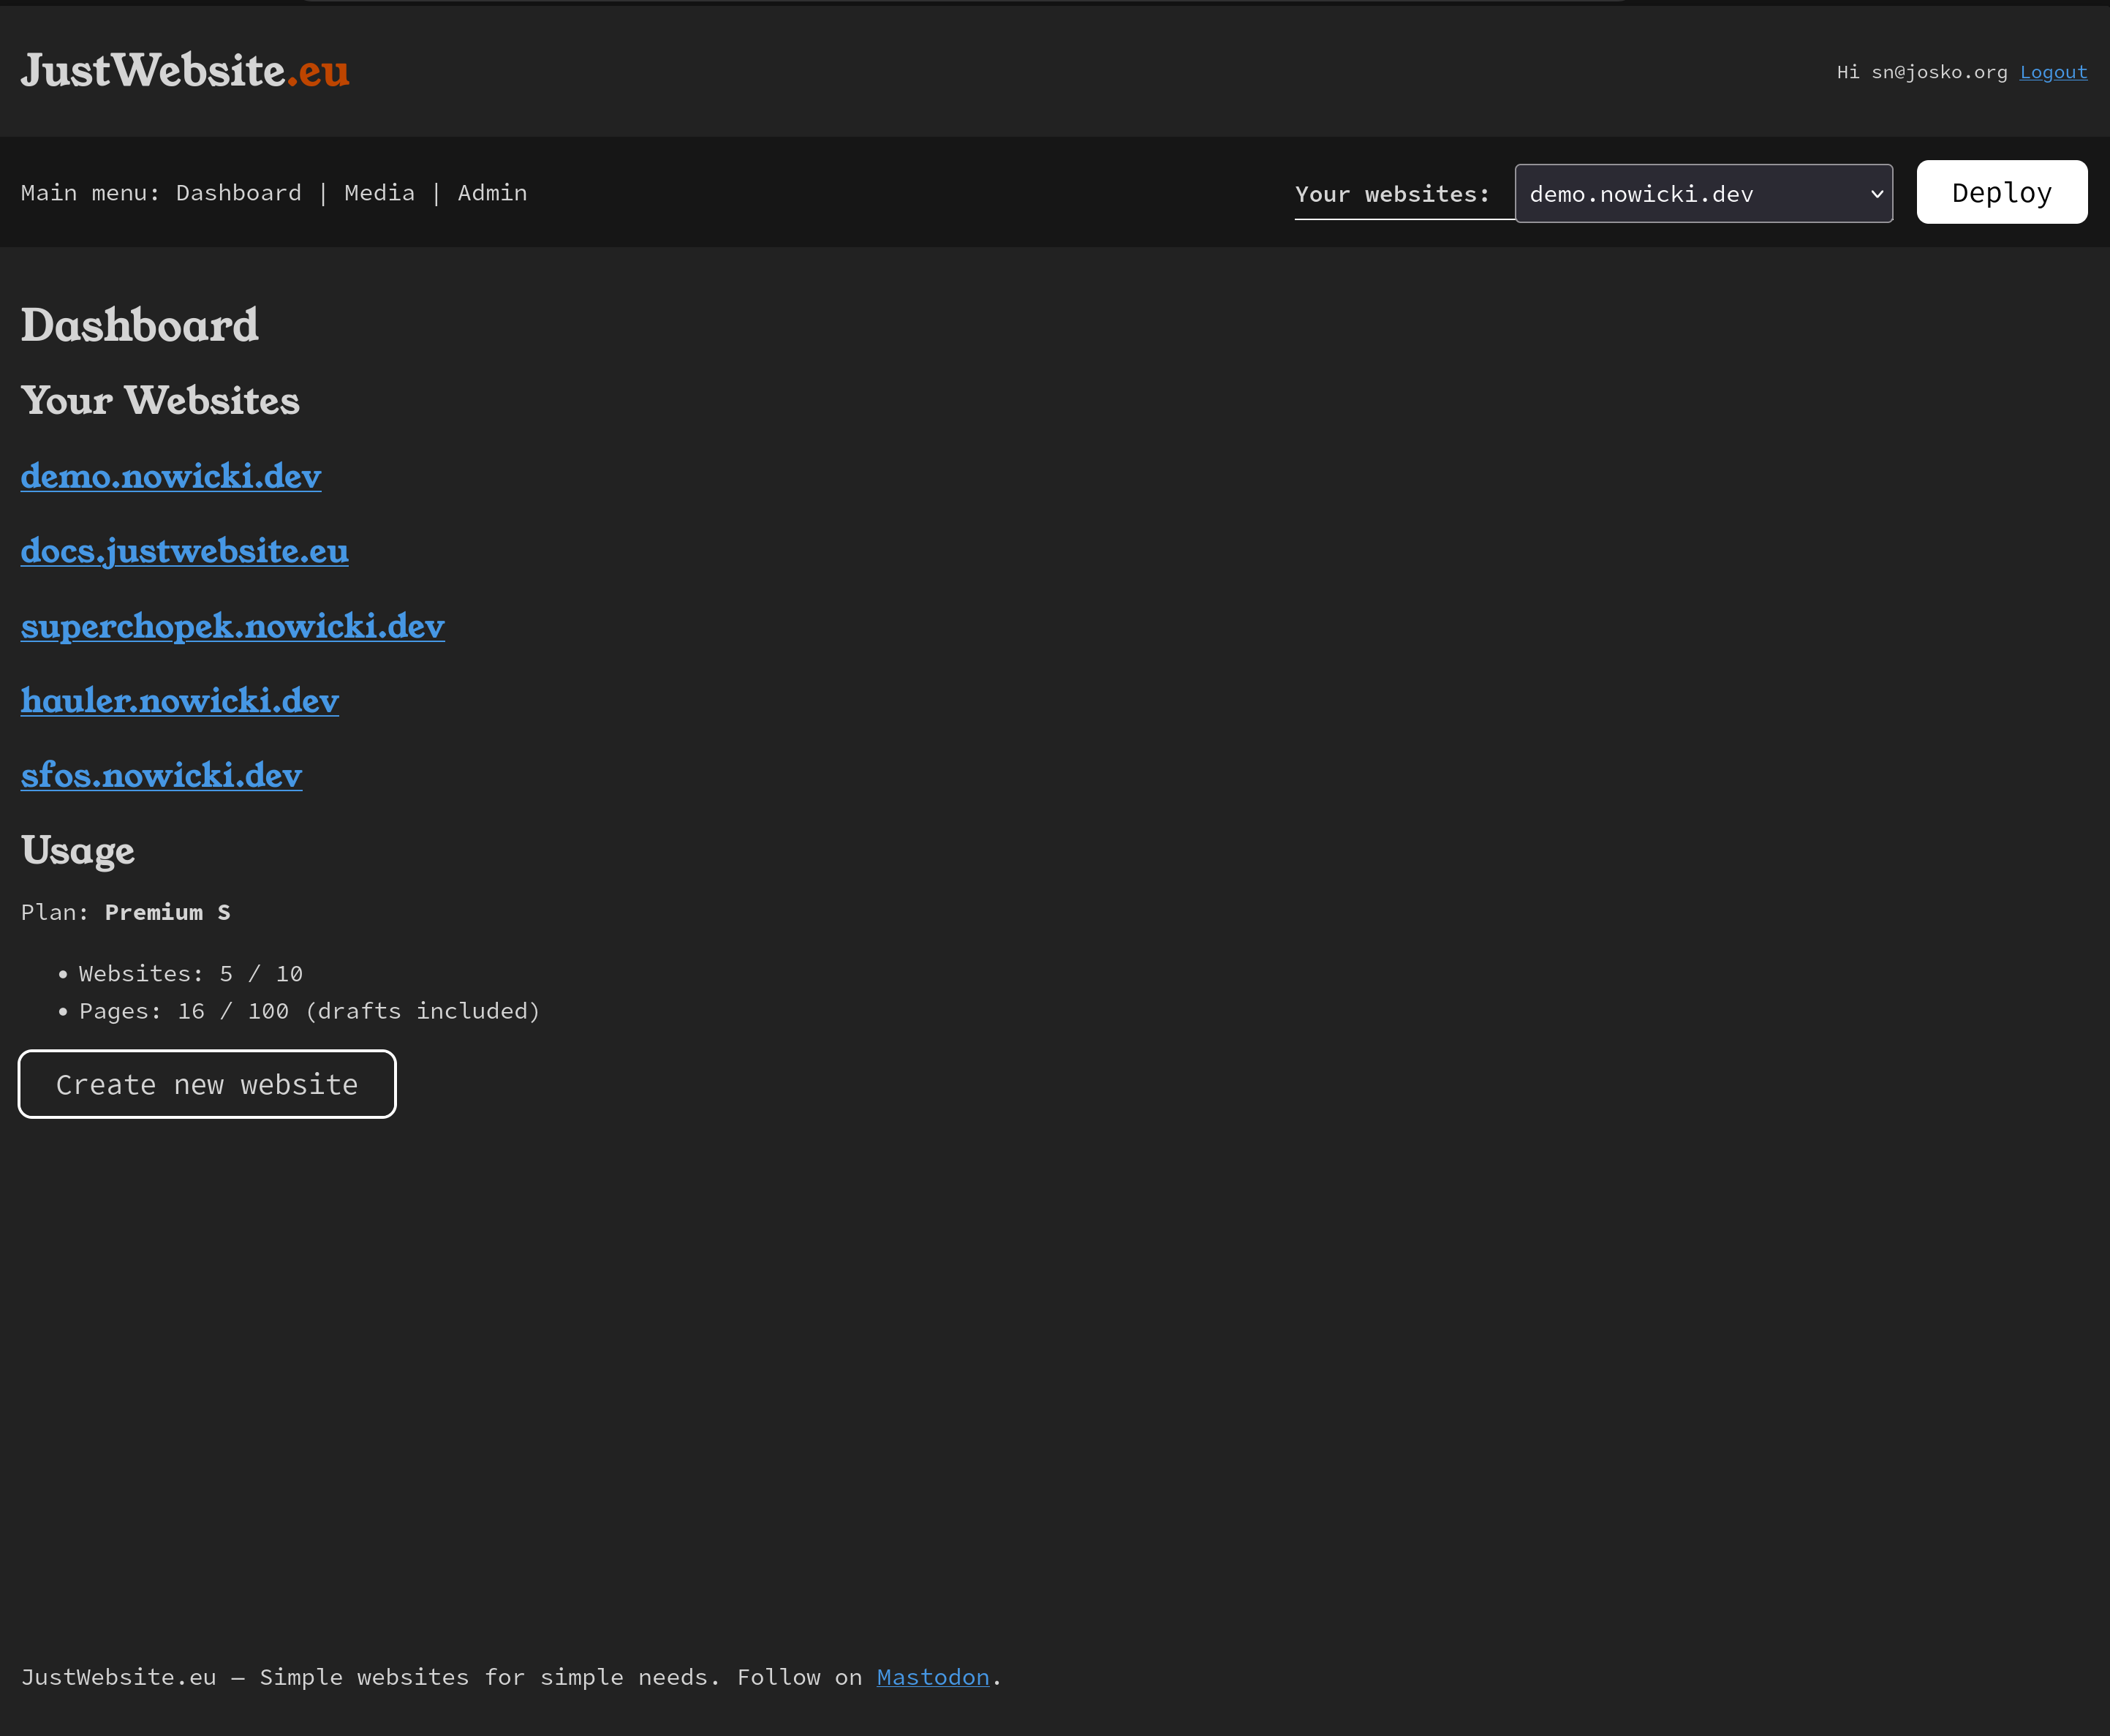Click the Deploy button
This screenshot has width=2110, height=1736.
point(2001,192)
